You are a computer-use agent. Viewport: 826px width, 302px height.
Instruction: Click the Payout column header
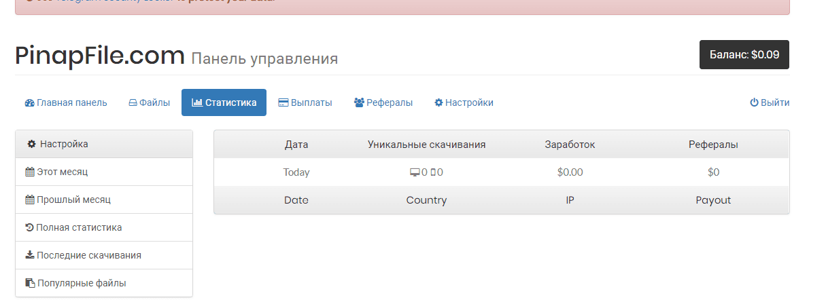[713, 200]
